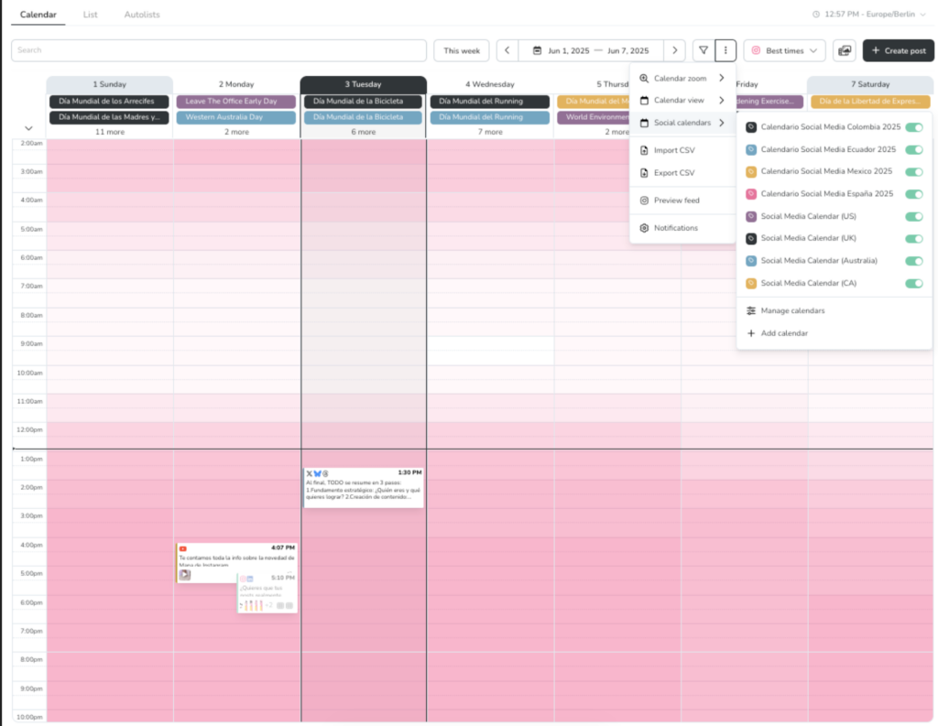Viewport: 938px width, 726px height.
Task: Disable the Calendario Social Media Colombia 2025 toggle
Action: pos(913,126)
